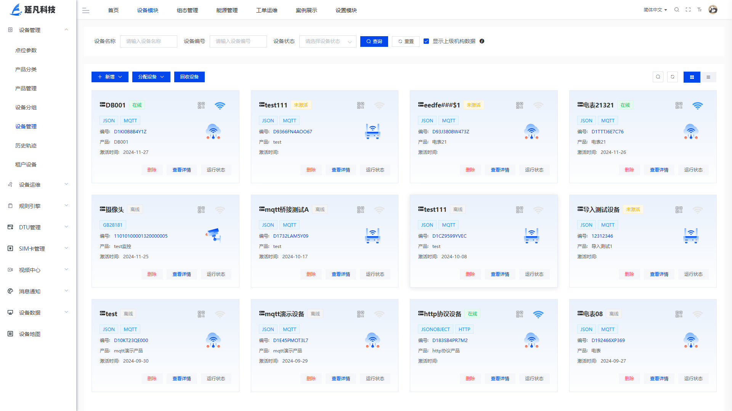Click the refresh icon above device cards
The image size is (732, 411).
click(673, 77)
